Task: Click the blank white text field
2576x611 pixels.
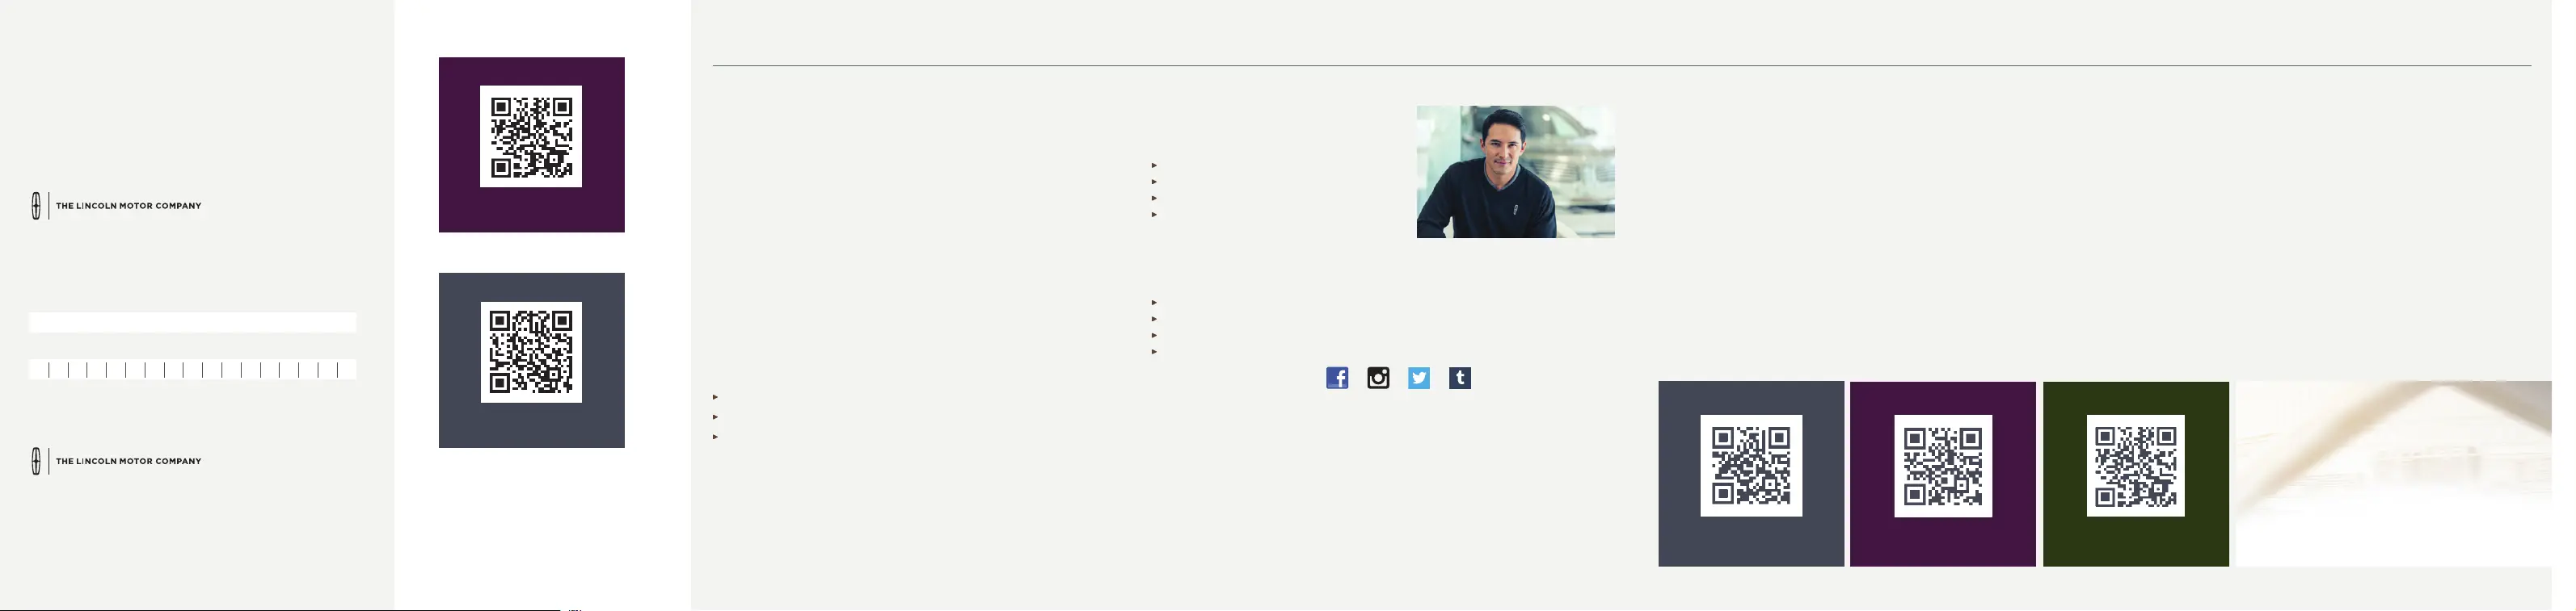Action: click(x=192, y=323)
